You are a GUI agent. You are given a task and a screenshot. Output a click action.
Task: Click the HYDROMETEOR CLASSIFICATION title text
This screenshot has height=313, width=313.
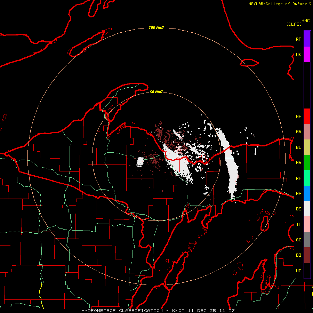point(122,311)
